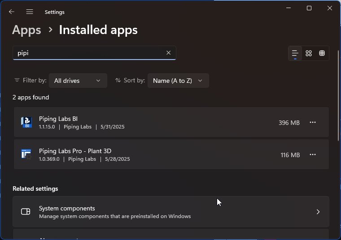Open the All drives filter dropdown
Image resolution: width=341 pixels, height=240 pixels.
[78, 81]
